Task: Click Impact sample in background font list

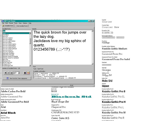Action: click(105, 86)
